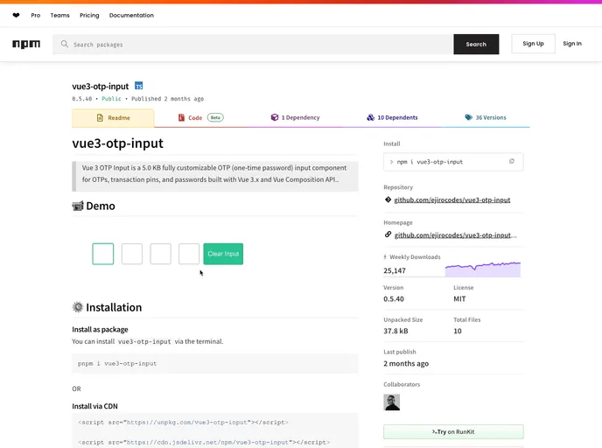The image size is (602, 448).
Task: Click the Readme tab file icon
Action: (100, 118)
